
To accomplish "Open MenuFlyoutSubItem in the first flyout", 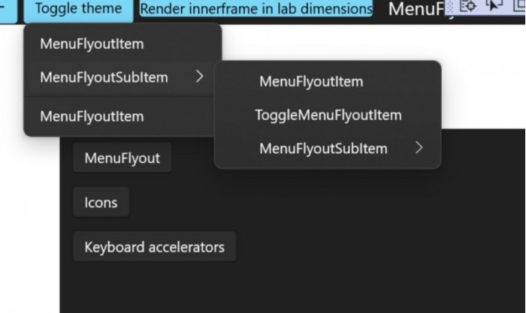I will click(104, 77).
